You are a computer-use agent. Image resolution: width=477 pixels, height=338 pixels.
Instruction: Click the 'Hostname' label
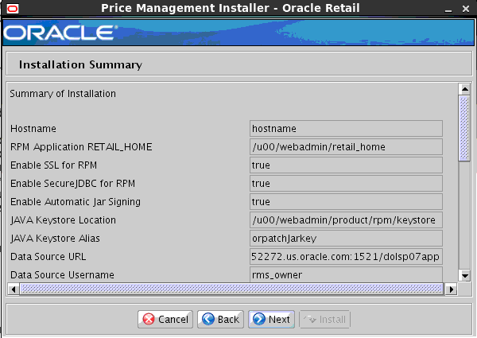33,129
